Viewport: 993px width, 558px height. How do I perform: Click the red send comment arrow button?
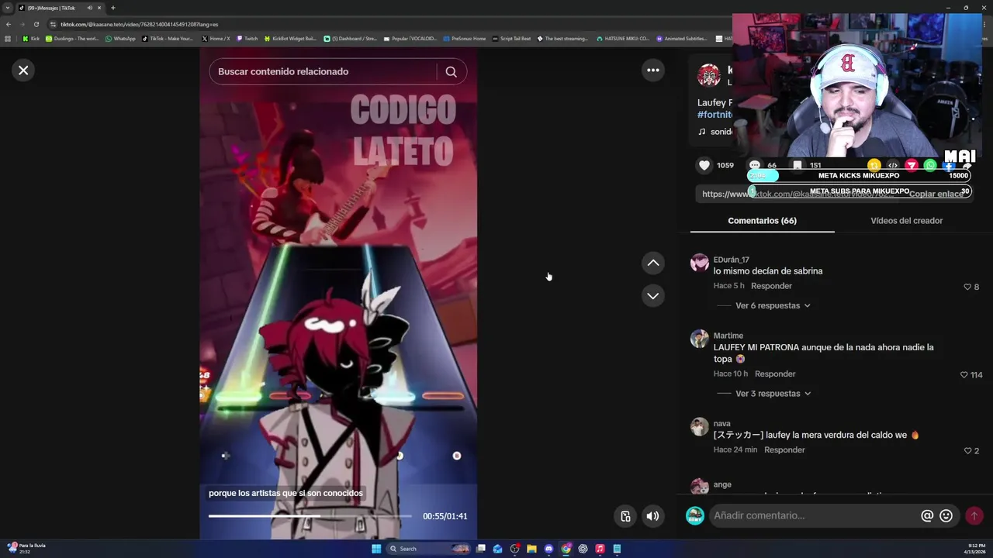(974, 515)
